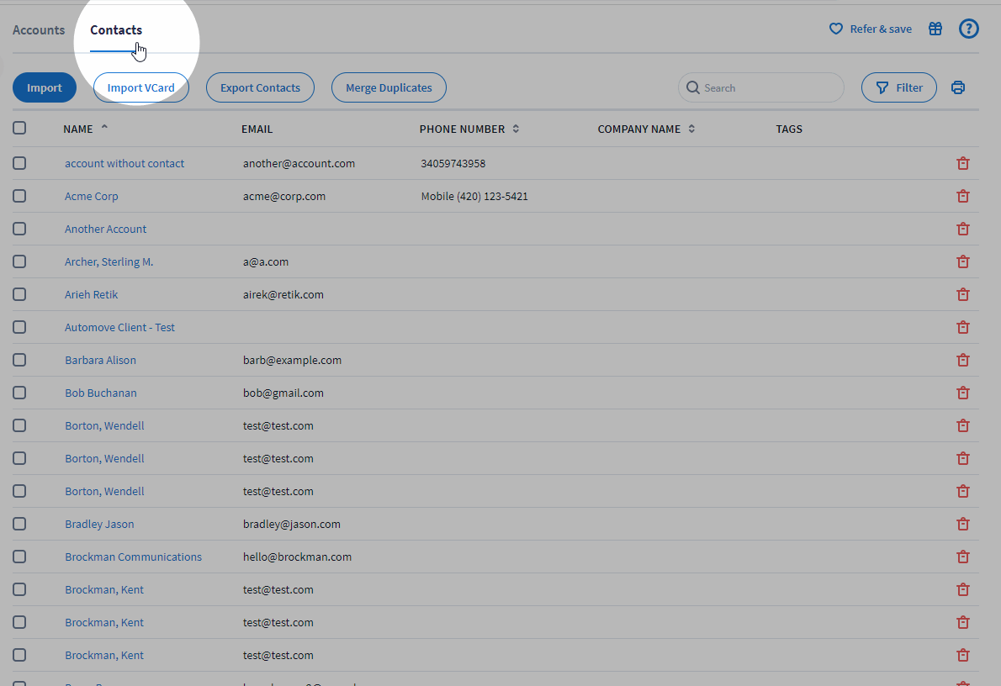Click the Export Contacts button
1001x686 pixels.
pyautogui.click(x=260, y=87)
